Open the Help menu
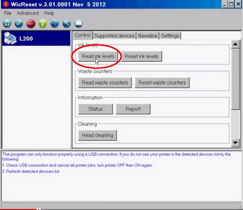Viewport: 243px width, 210px height. (x=49, y=13)
